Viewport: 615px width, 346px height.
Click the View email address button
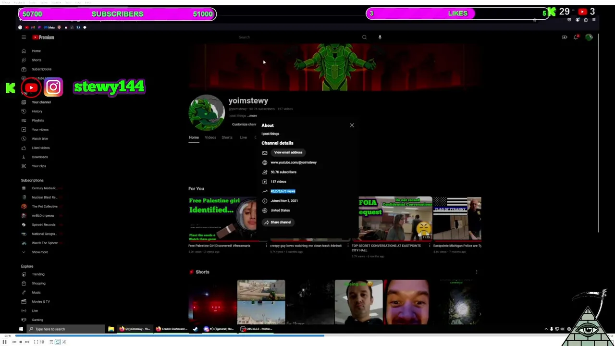point(288,152)
